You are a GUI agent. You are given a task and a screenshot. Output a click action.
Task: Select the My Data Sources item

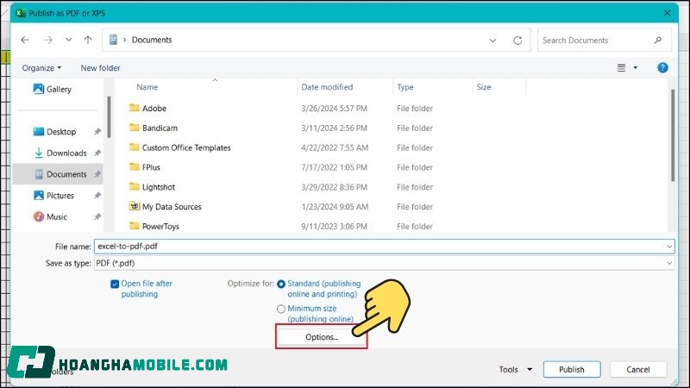tap(172, 207)
